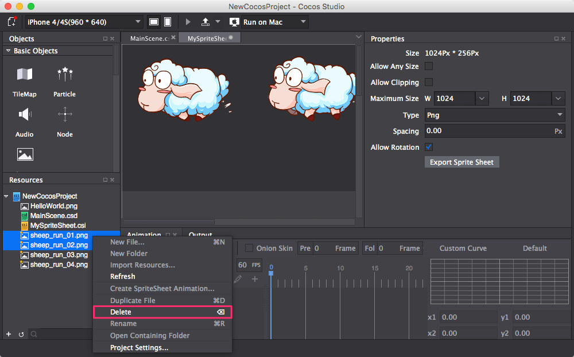Click the resources search magnifier icon
Viewport: 574px width, 357px height.
pos(34,334)
